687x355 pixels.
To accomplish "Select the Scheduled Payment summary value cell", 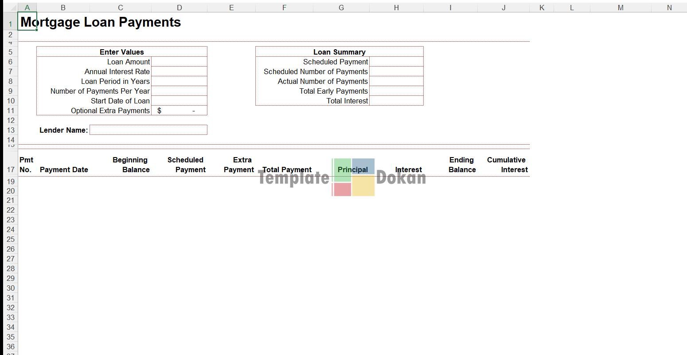I will point(396,62).
